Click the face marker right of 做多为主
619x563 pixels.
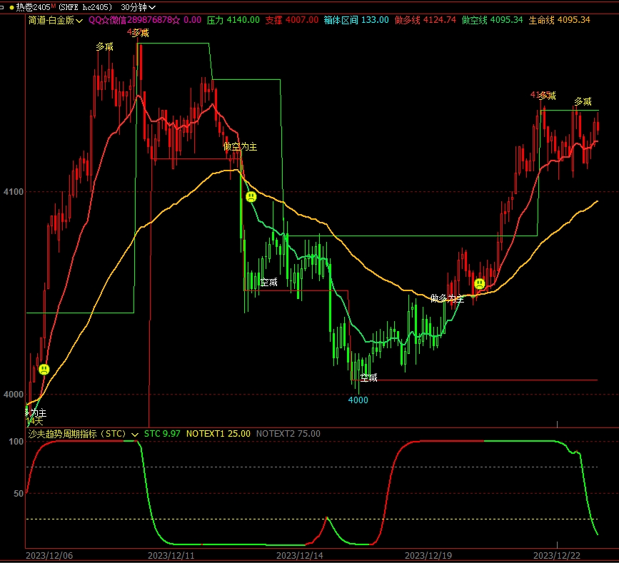pos(480,284)
